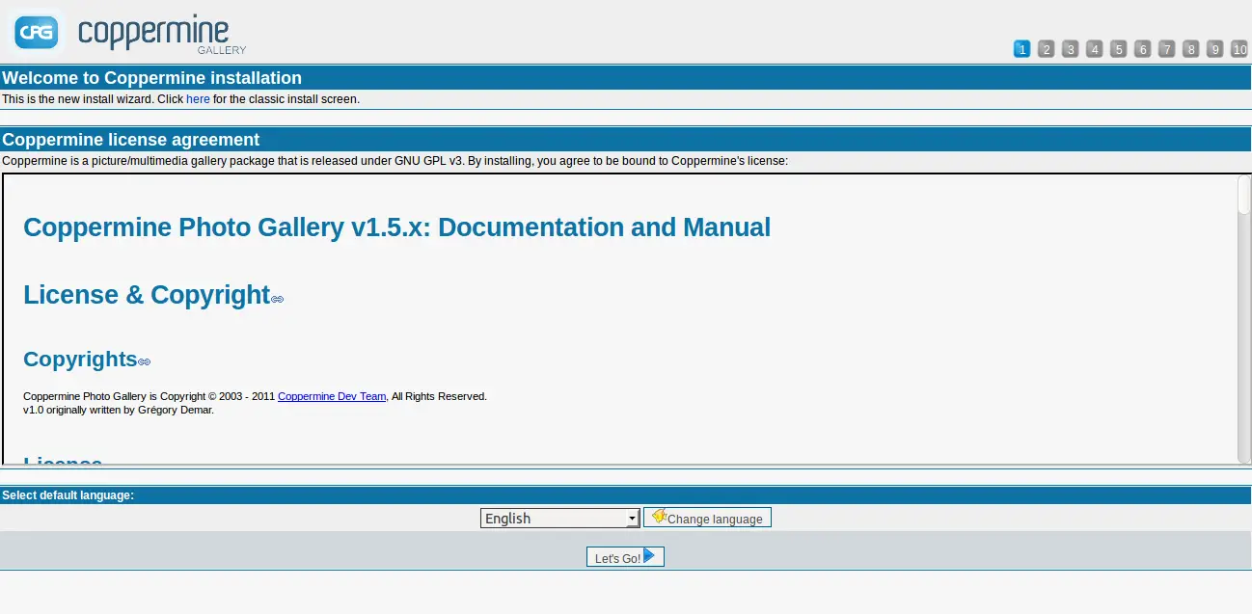Click the anchor icon beside Copyrights

pyautogui.click(x=144, y=362)
